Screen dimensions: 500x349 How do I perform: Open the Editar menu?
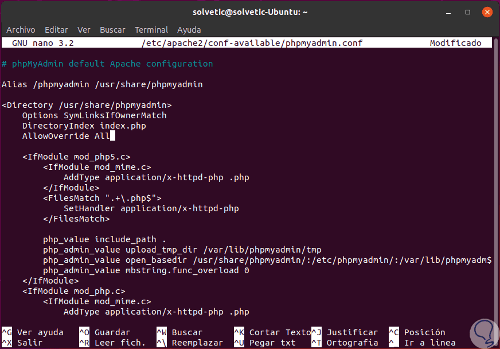pos(56,30)
